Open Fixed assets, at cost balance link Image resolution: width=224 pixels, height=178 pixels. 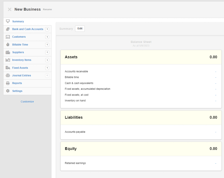(x=216, y=95)
